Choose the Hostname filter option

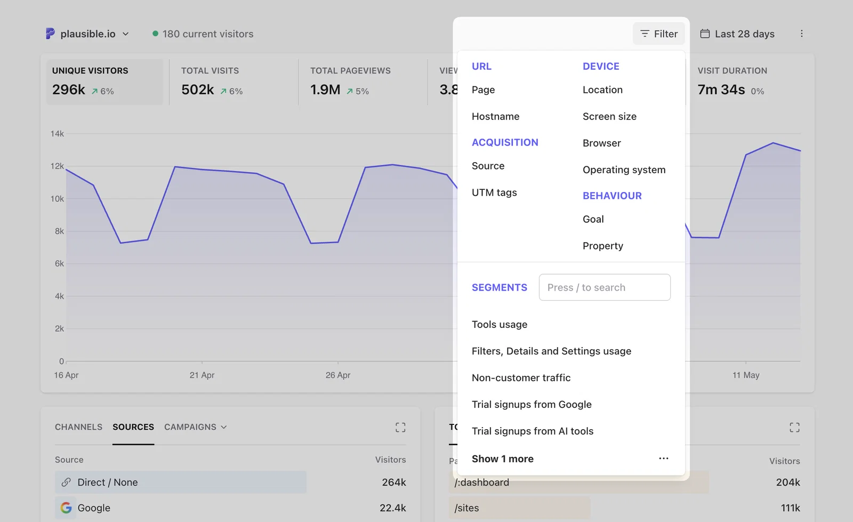(496, 116)
